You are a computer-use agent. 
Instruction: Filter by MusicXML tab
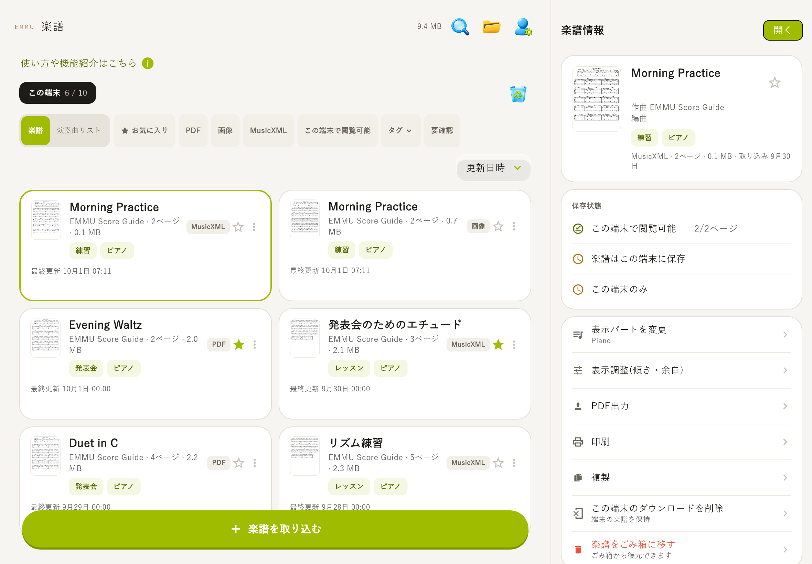pyautogui.click(x=268, y=130)
